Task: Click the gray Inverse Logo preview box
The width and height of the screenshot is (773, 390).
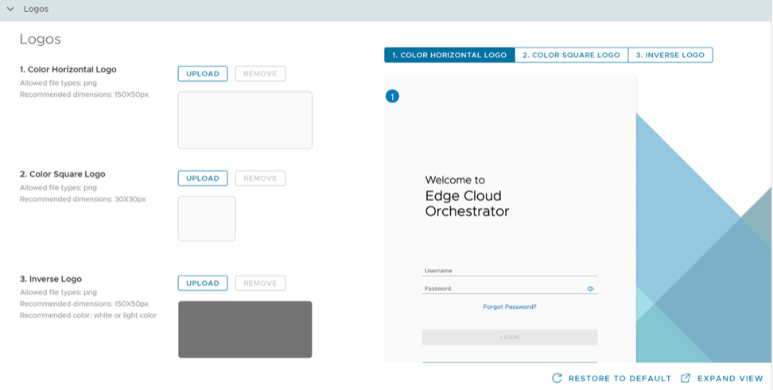Action: 245,330
